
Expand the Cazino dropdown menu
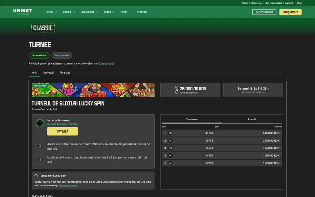point(69,12)
